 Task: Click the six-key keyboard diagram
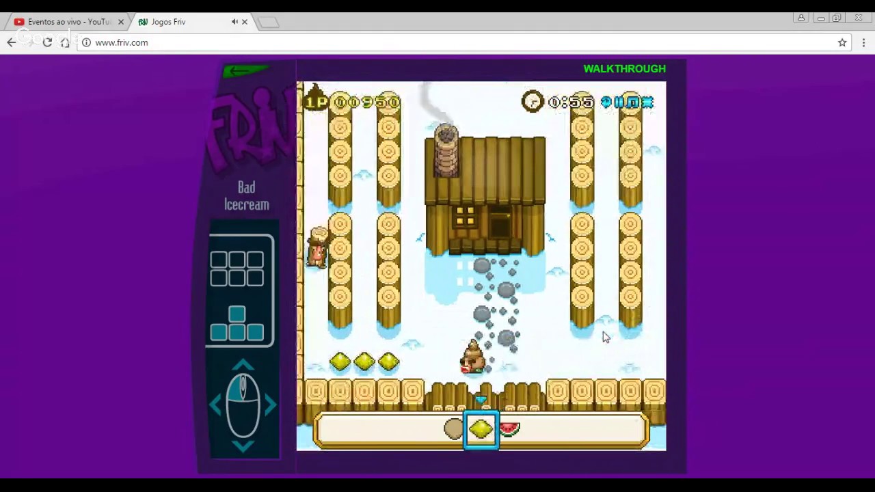pos(237,269)
